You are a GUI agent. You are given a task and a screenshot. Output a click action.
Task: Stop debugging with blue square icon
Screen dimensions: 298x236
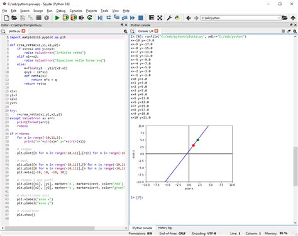141,18
